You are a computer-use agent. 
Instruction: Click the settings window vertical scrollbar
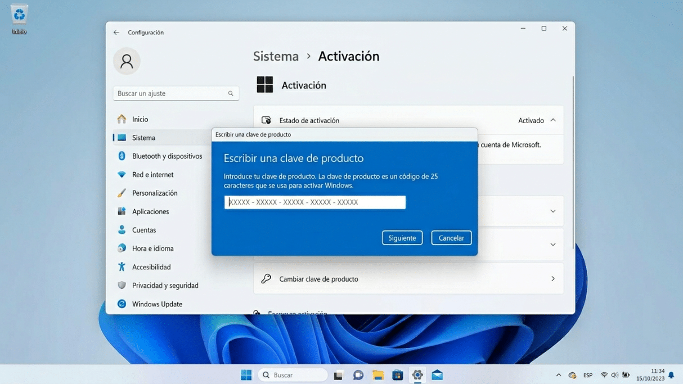[573, 162]
